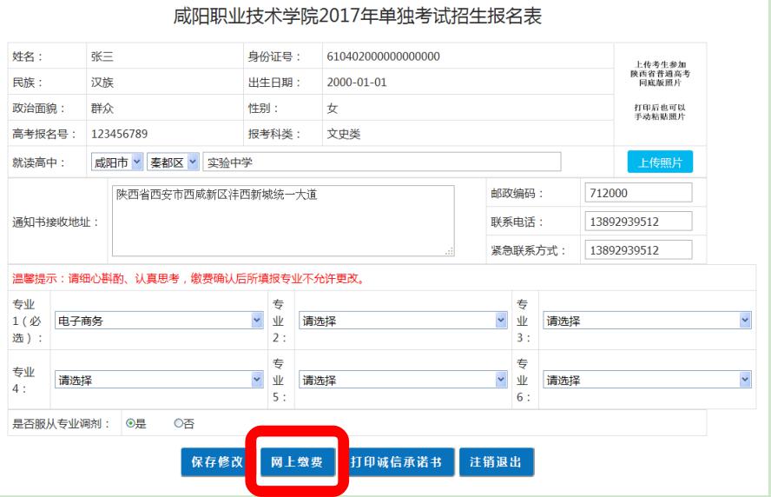771x497 pixels.
Task: Click the 网上缴费 online payment button
Action: [x=297, y=461]
